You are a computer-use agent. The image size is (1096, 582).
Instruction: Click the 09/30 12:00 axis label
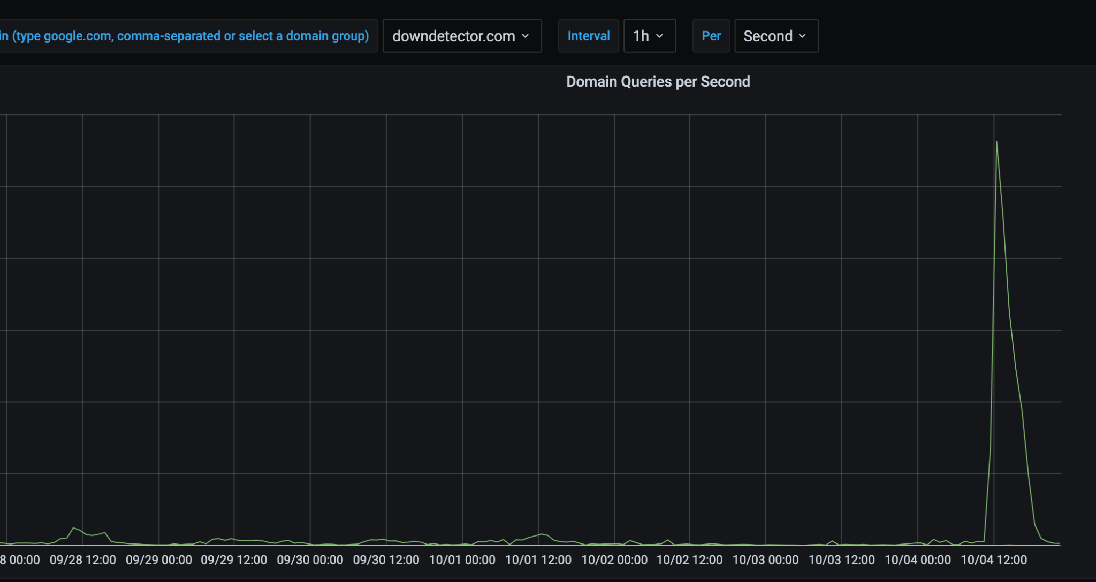point(386,560)
